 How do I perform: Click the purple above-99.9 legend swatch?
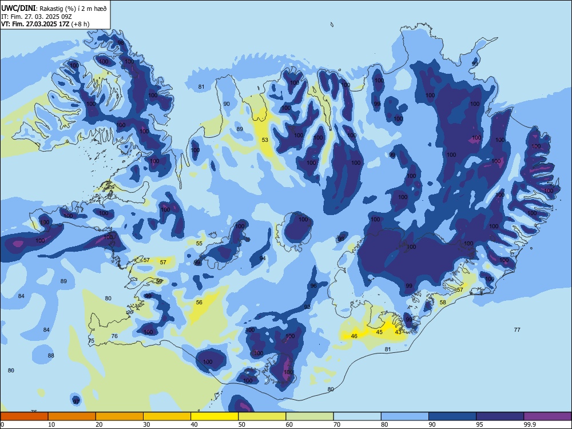pyautogui.click(x=547, y=416)
